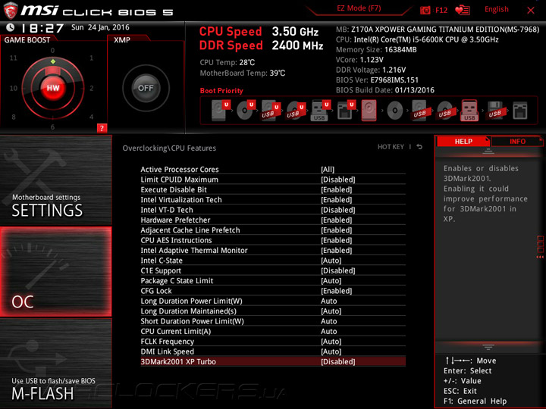Click the XMP tab label
The height and width of the screenshot is (409, 546).
[x=122, y=40]
